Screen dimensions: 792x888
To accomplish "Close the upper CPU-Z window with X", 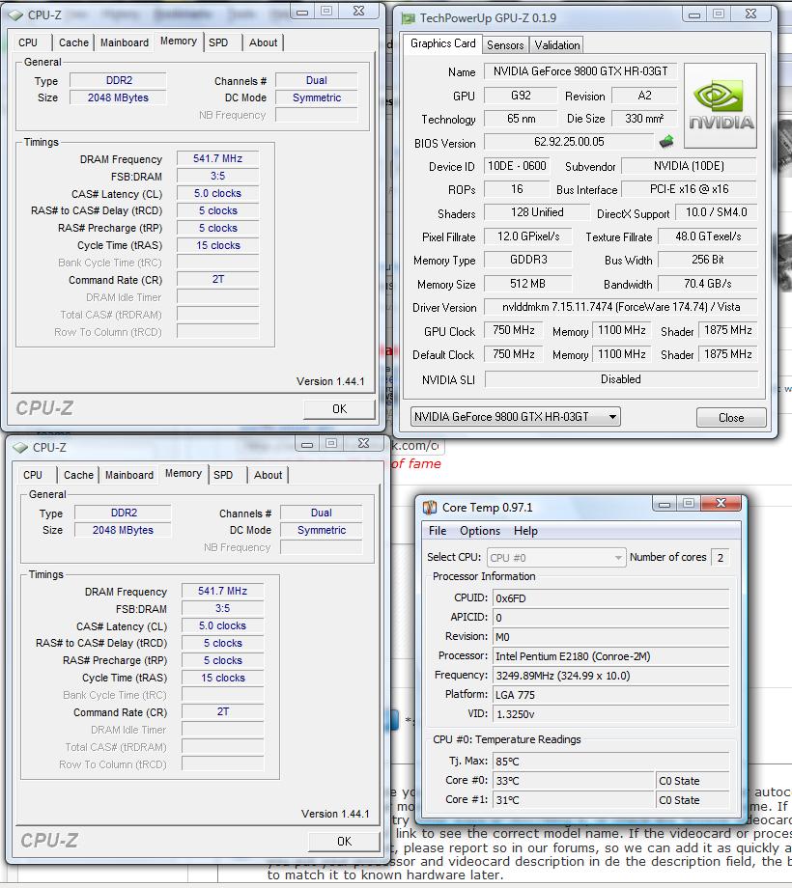I will (x=358, y=12).
